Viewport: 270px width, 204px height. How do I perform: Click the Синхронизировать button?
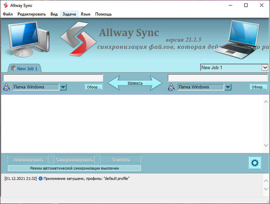pyautogui.click(x=74, y=159)
